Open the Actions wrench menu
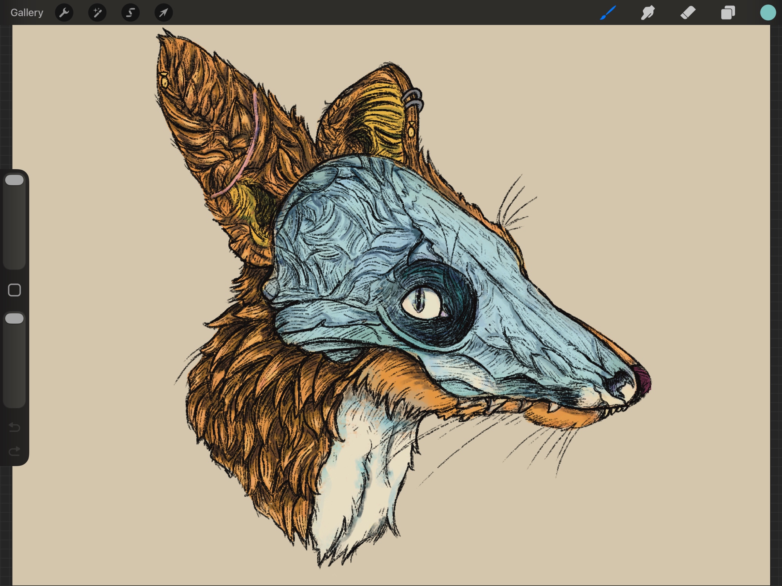The height and width of the screenshot is (586, 782). click(x=64, y=13)
